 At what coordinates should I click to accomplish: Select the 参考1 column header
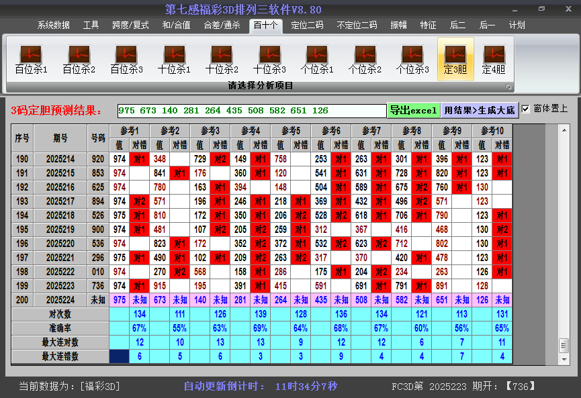(130, 130)
